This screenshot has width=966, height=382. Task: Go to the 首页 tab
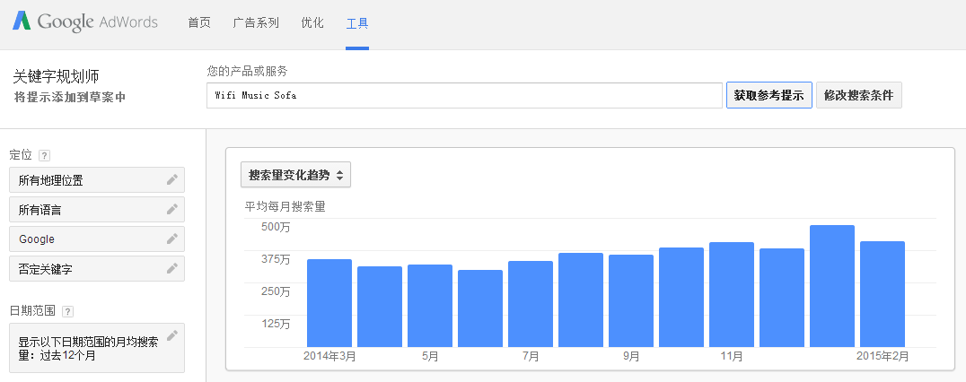click(x=199, y=22)
